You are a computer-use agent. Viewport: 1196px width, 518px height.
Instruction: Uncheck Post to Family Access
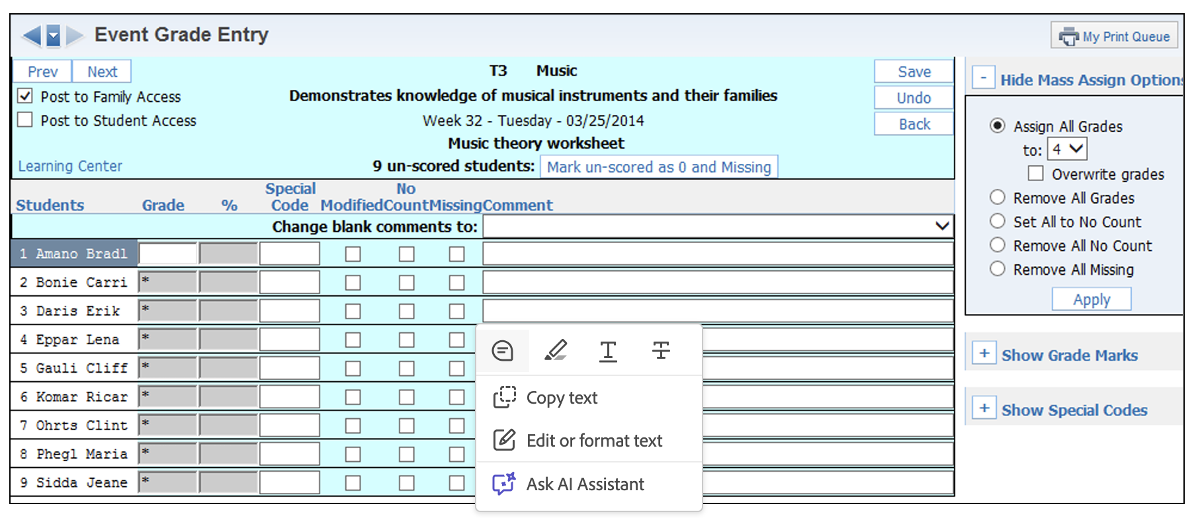coord(25,96)
